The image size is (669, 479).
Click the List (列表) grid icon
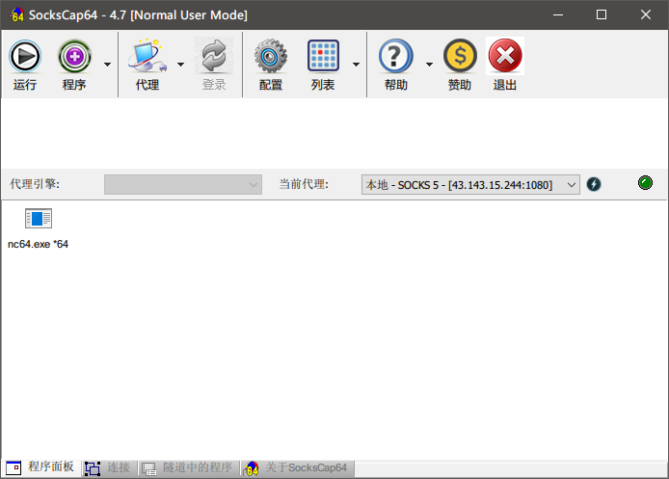[x=323, y=56]
